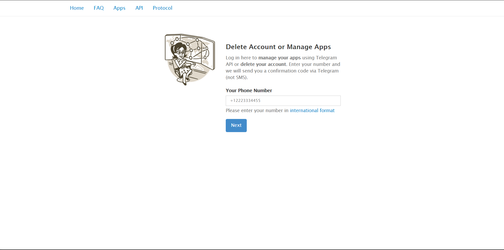The width and height of the screenshot is (504, 250).
Task: Follow the 'international format' link
Action: point(312,111)
